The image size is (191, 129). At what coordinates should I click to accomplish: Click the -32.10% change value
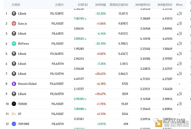click(101, 43)
